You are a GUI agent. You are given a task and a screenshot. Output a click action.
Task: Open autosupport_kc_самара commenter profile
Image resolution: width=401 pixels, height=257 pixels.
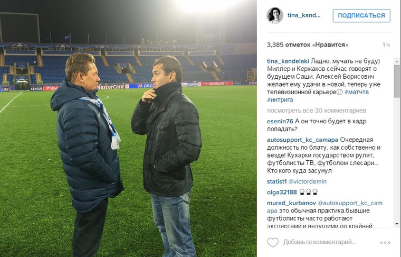point(302,140)
